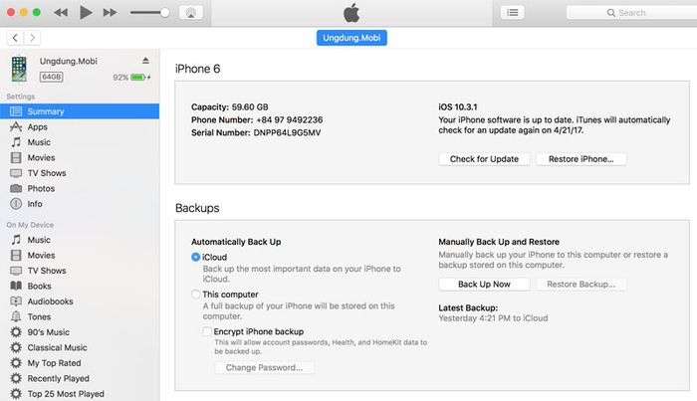The width and height of the screenshot is (697, 401).
Task: Click the Check for Update button
Action: pyautogui.click(x=484, y=159)
